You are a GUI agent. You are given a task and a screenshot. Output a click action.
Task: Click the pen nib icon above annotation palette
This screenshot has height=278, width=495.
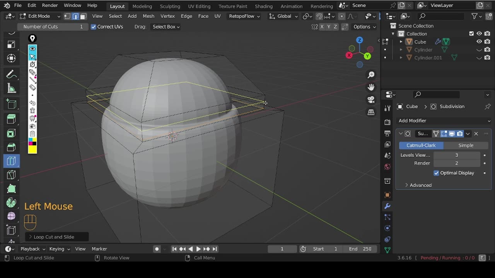(x=32, y=38)
